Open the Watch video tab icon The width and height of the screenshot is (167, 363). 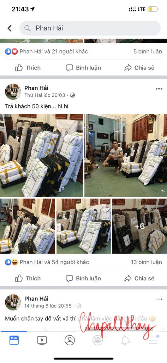coord(42,340)
